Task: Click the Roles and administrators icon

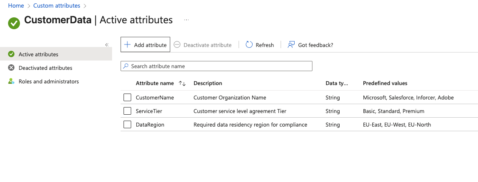Action: click(x=11, y=81)
